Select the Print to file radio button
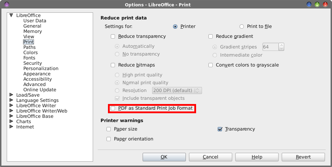332x167 pixels. tap(242, 27)
